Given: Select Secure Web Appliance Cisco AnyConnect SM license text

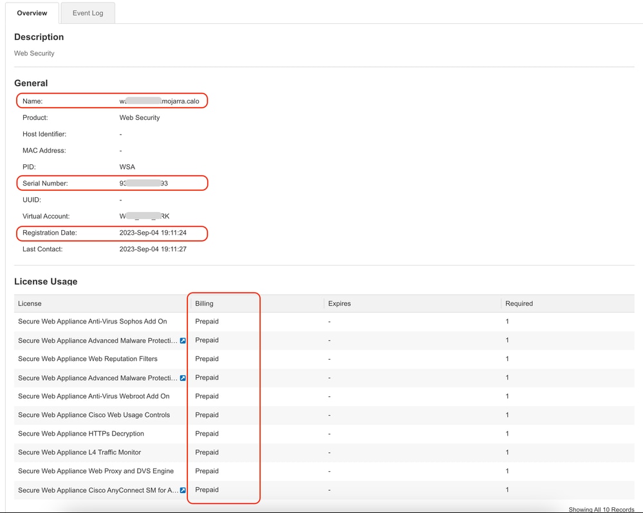Looking at the screenshot, I should click(x=98, y=490).
